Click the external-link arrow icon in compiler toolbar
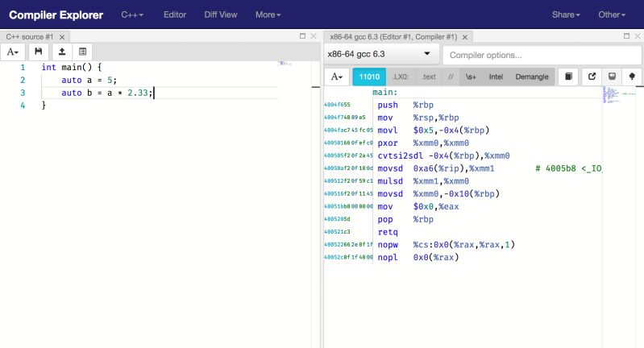 592,77
